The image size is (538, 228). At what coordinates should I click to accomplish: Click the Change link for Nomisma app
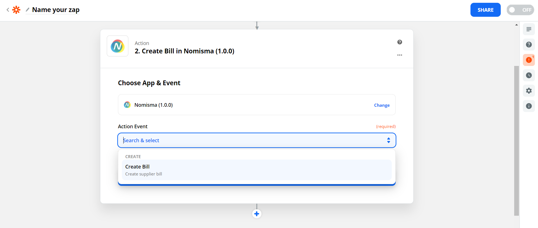pos(382,105)
